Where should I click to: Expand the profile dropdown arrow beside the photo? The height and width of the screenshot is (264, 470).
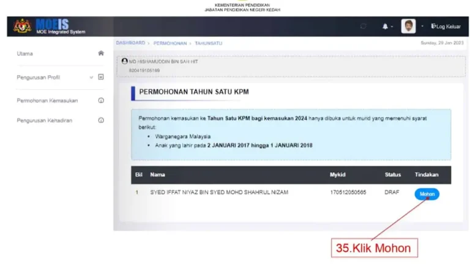click(x=422, y=26)
